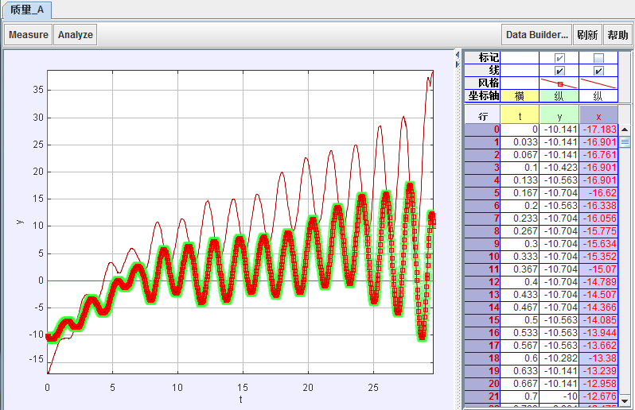635x410 pixels.
Task: Click the y column style icon
Action: [x=559, y=83]
